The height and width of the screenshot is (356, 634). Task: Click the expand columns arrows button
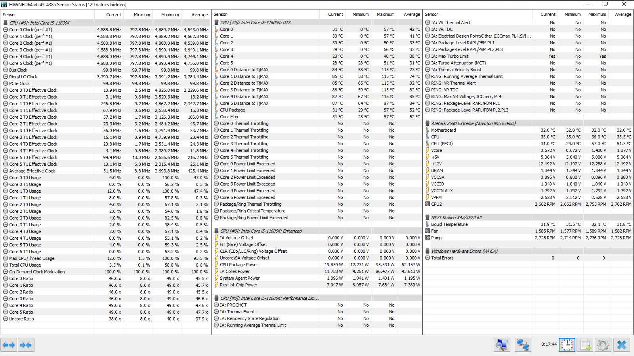[x=9, y=345]
